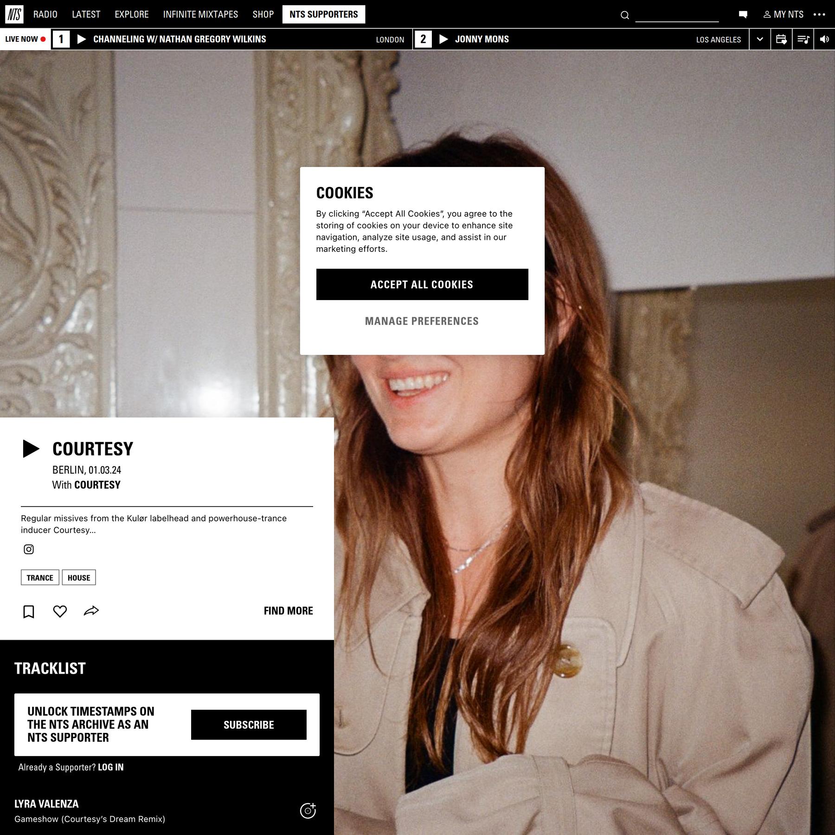Open Courtesy's Instagram link

click(x=29, y=549)
